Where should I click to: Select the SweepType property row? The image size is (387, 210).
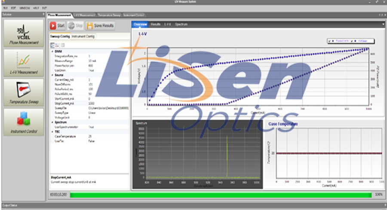point(89,113)
